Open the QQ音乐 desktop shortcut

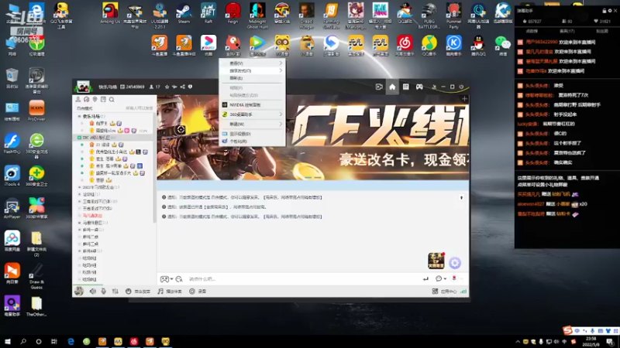(429, 46)
